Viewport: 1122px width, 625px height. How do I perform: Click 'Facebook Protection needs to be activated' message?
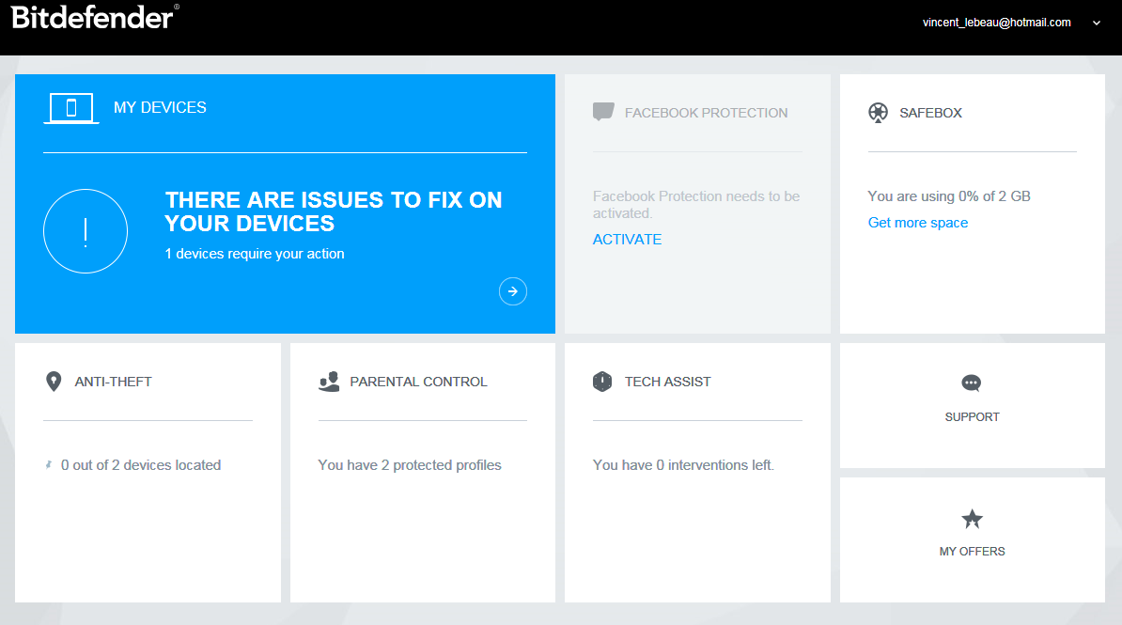(x=696, y=204)
